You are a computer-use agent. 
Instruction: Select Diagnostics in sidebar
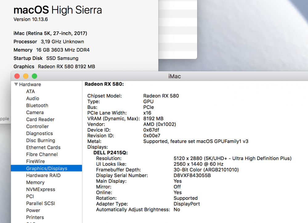tap(39, 134)
